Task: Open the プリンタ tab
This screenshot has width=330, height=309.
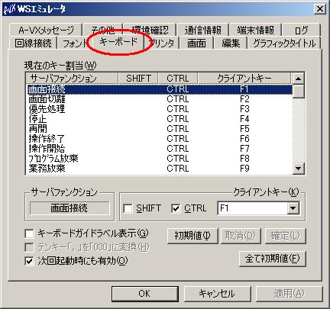Action: click(163, 43)
